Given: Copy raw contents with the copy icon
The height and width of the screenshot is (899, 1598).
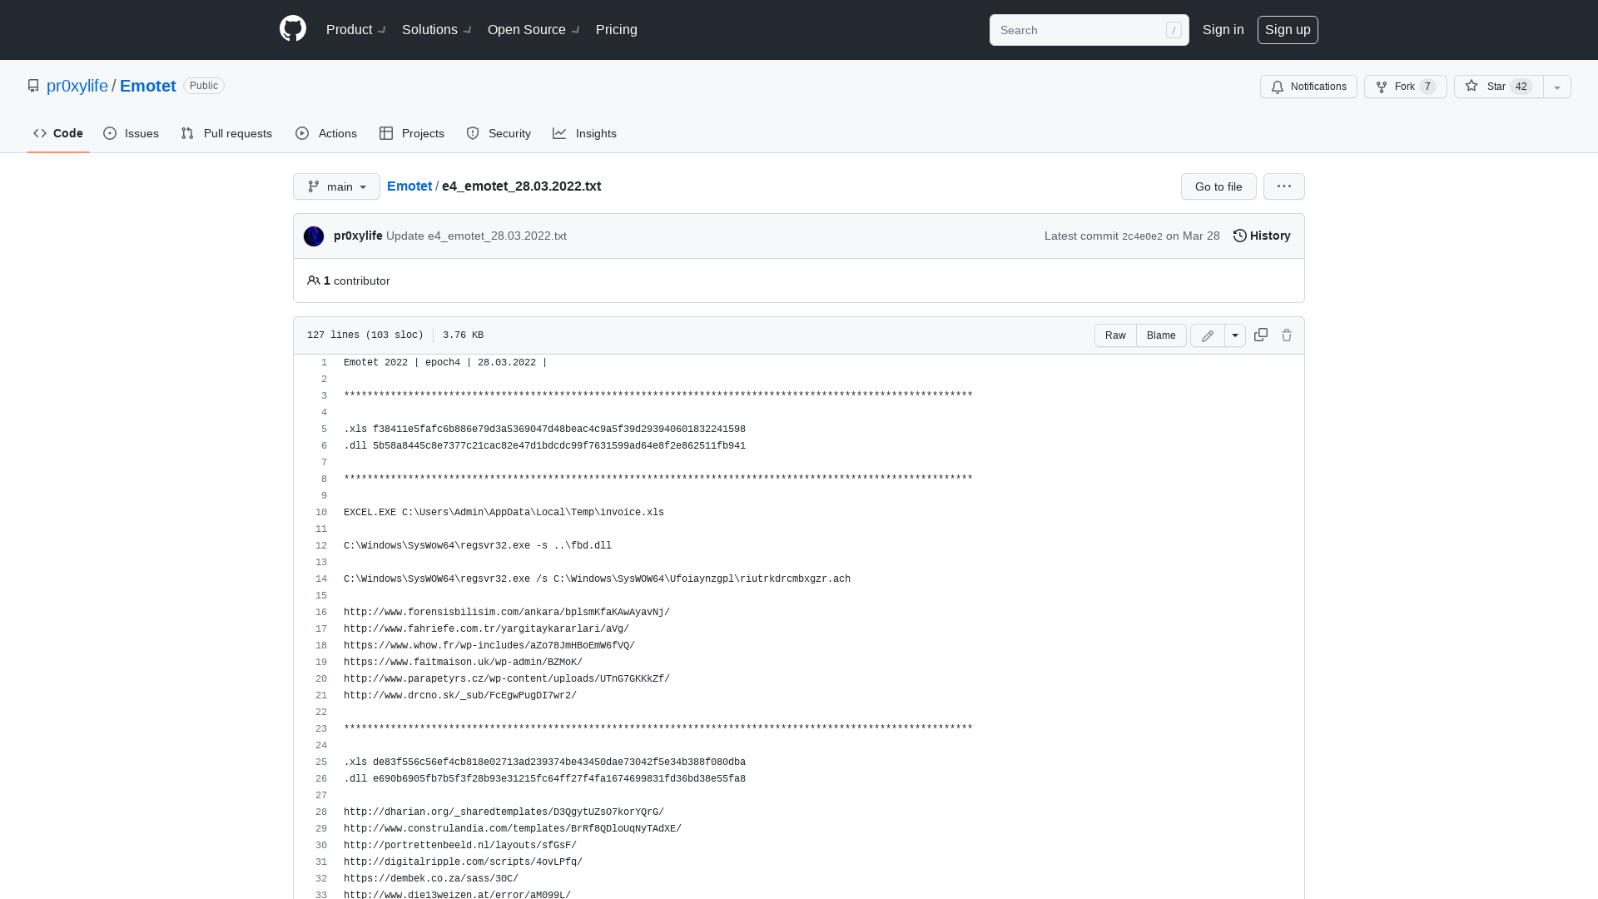Looking at the screenshot, I should tap(1261, 335).
